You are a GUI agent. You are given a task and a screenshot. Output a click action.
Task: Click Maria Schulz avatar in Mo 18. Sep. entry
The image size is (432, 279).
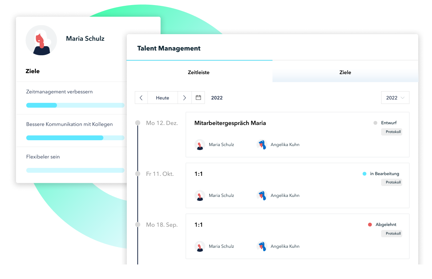199,246
